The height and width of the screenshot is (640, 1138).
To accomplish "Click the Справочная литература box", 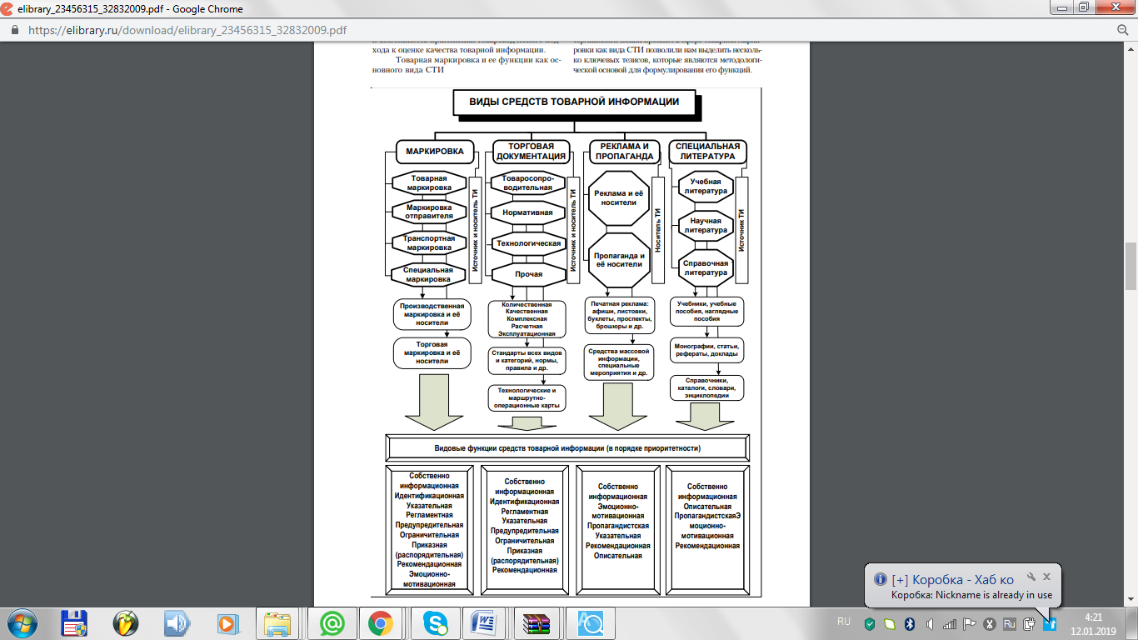I will [x=706, y=268].
